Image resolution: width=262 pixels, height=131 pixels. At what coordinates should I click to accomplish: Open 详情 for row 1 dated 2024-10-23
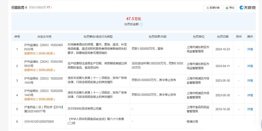coord(250,49)
